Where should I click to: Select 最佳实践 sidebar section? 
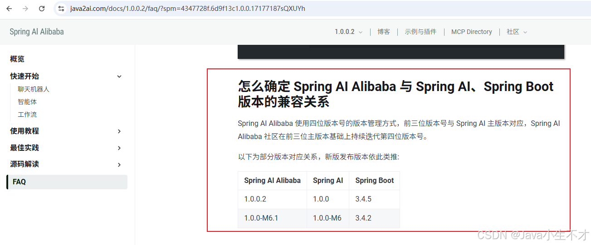click(24, 148)
